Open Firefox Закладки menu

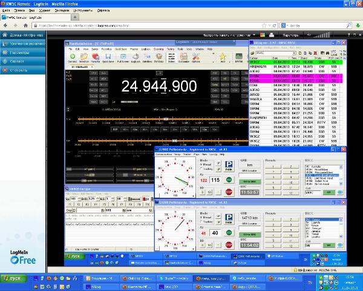tap(62, 10)
